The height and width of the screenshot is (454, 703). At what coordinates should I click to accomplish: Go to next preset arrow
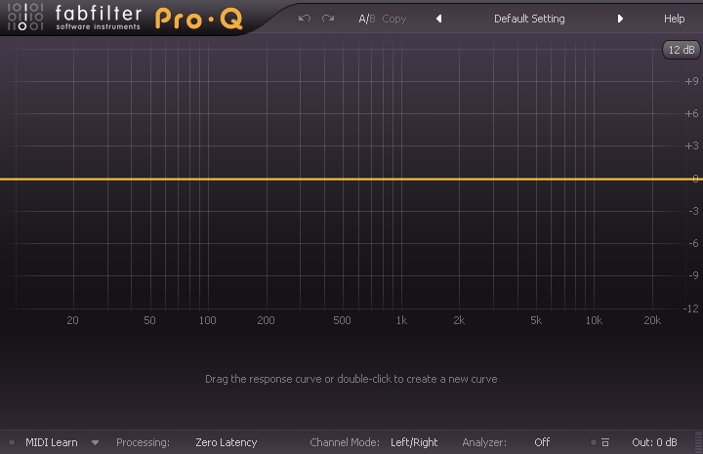coord(620,19)
